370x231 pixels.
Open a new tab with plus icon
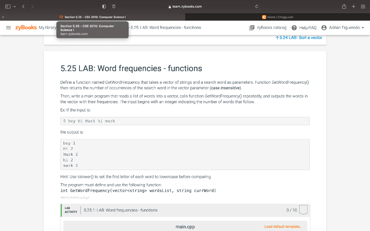point(353,6)
